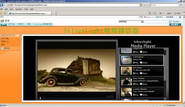Open the Page menu dropdown
The width and height of the screenshot is (185, 107).
(x=169, y=13)
